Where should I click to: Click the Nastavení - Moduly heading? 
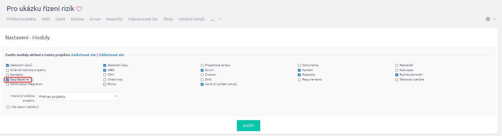tap(28, 38)
